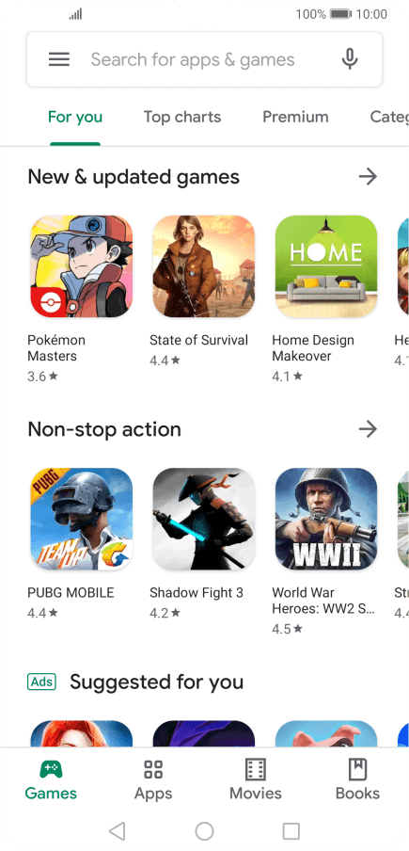Go to the Apps bottom navigation
This screenshot has height=851, width=409.
click(x=153, y=779)
